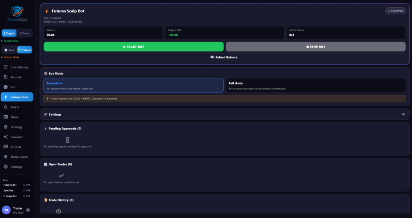
Task: Click lightning icon beside Futures Scalp Bot title
Action: [x=47, y=11]
